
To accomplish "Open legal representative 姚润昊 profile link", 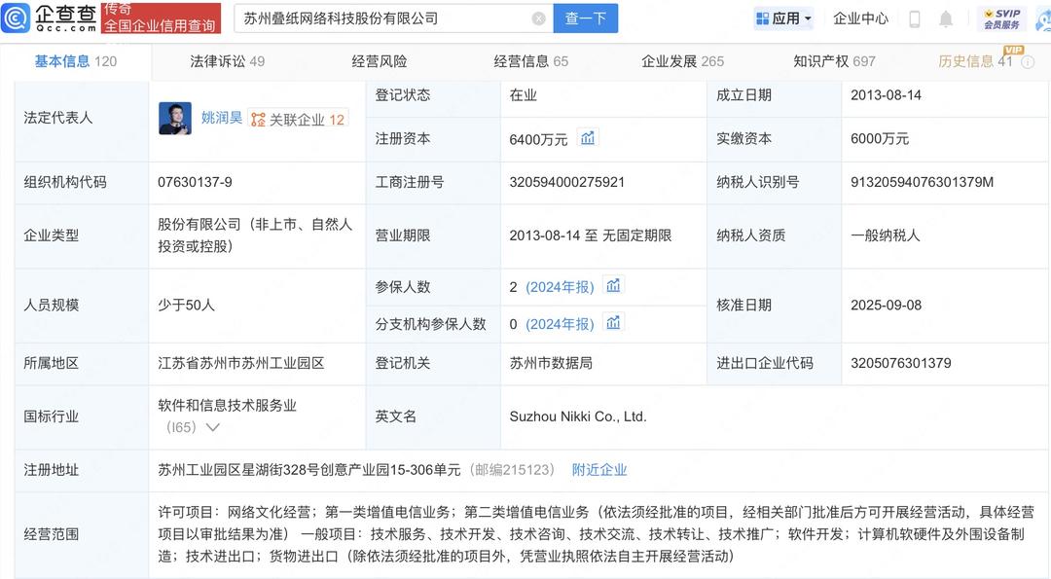I will 222,119.
